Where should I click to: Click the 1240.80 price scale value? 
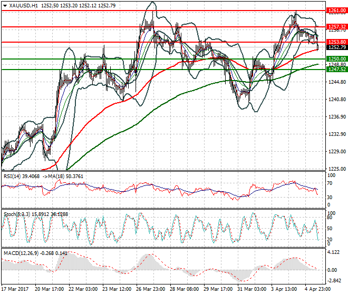(x=337, y=100)
